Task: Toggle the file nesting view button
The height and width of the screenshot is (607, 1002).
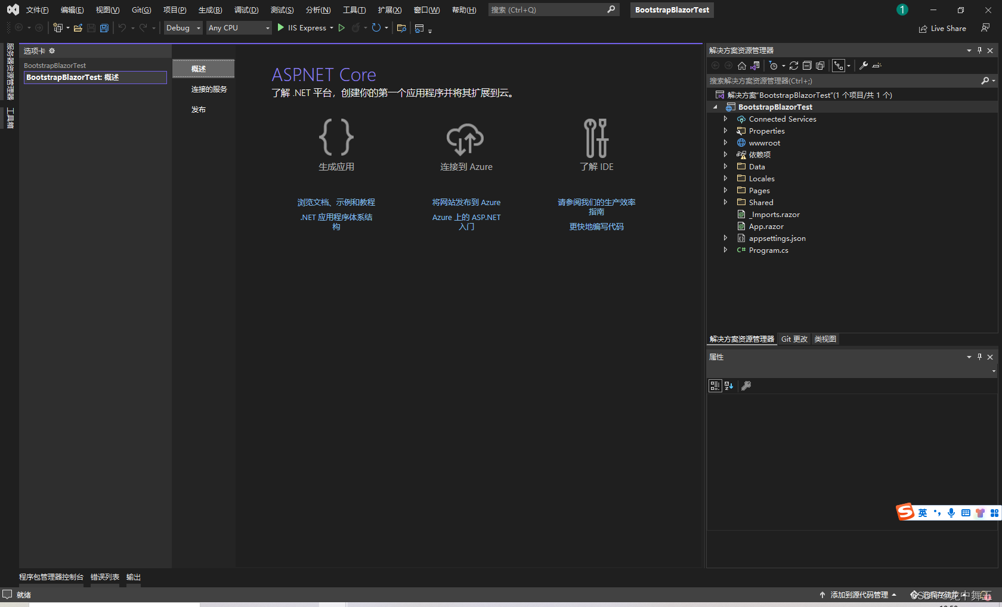Action: [839, 66]
